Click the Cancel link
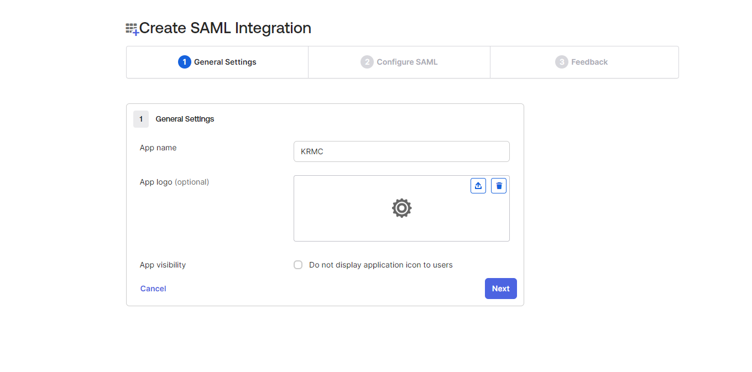This screenshot has width=752, height=372. coord(153,289)
